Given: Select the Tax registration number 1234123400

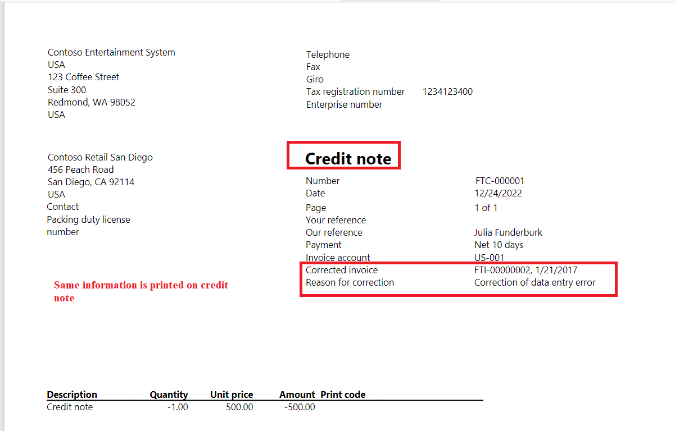Looking at the screenshot, I should 447,91.
